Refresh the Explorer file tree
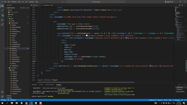Image resolution: width=187 pixels, height=105 pixels. [26, 8]
